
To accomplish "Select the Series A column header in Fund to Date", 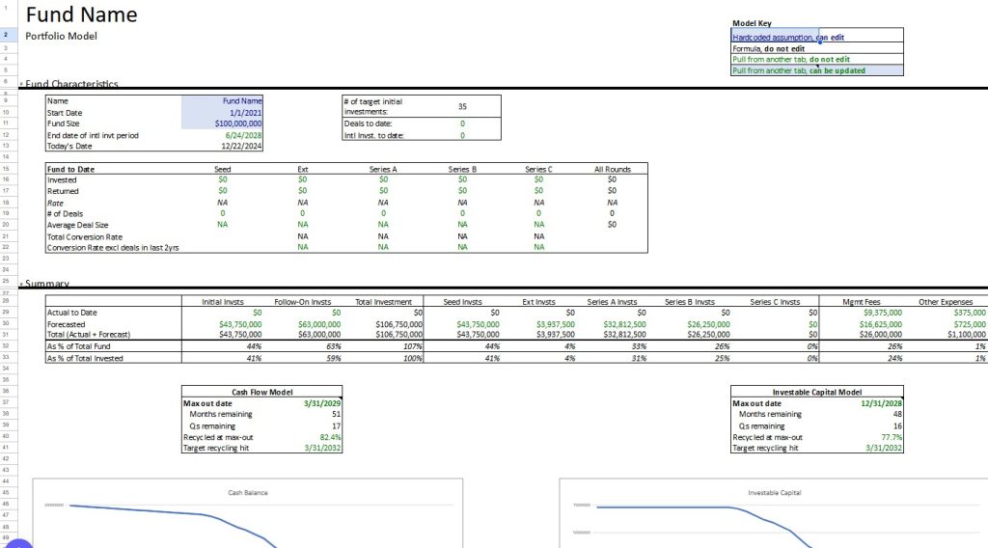I will tap(383, 169).
